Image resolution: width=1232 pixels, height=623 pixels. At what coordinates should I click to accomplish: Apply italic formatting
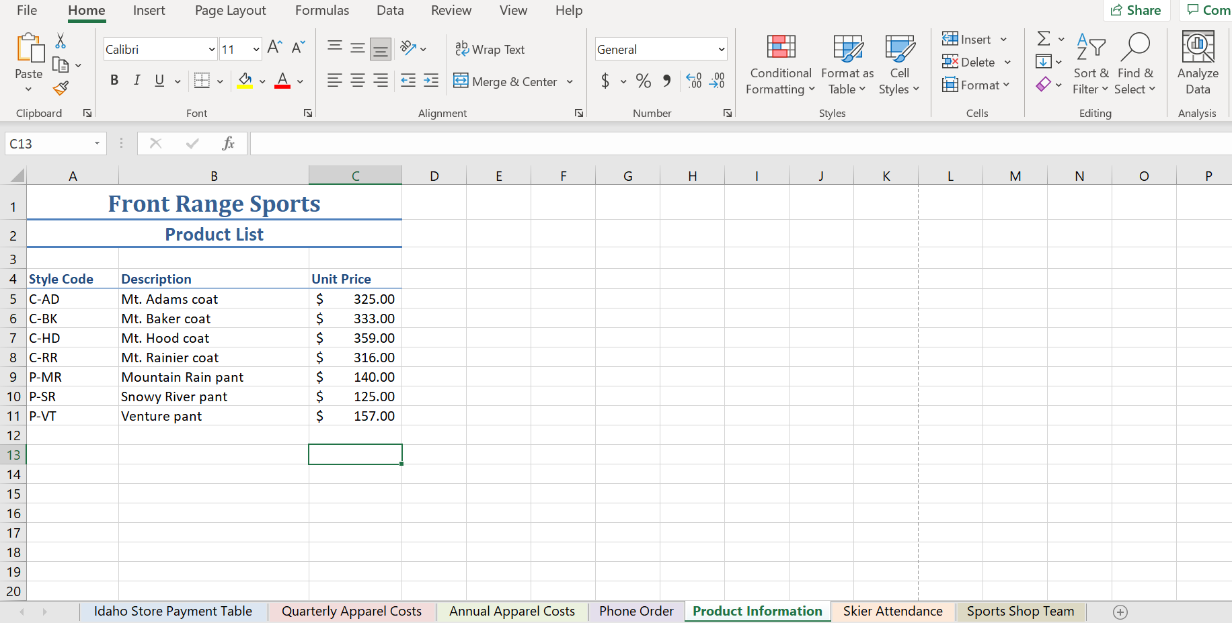(x=137, y=81)
